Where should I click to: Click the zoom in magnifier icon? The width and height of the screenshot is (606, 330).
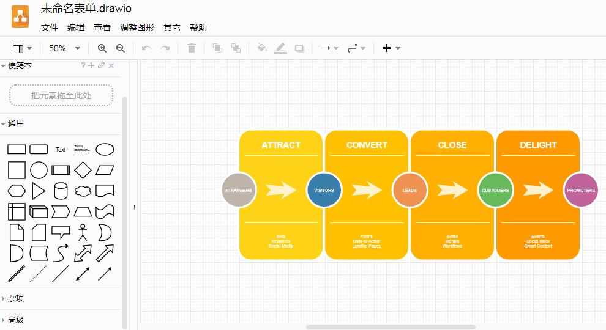click(x=102, y=48)
